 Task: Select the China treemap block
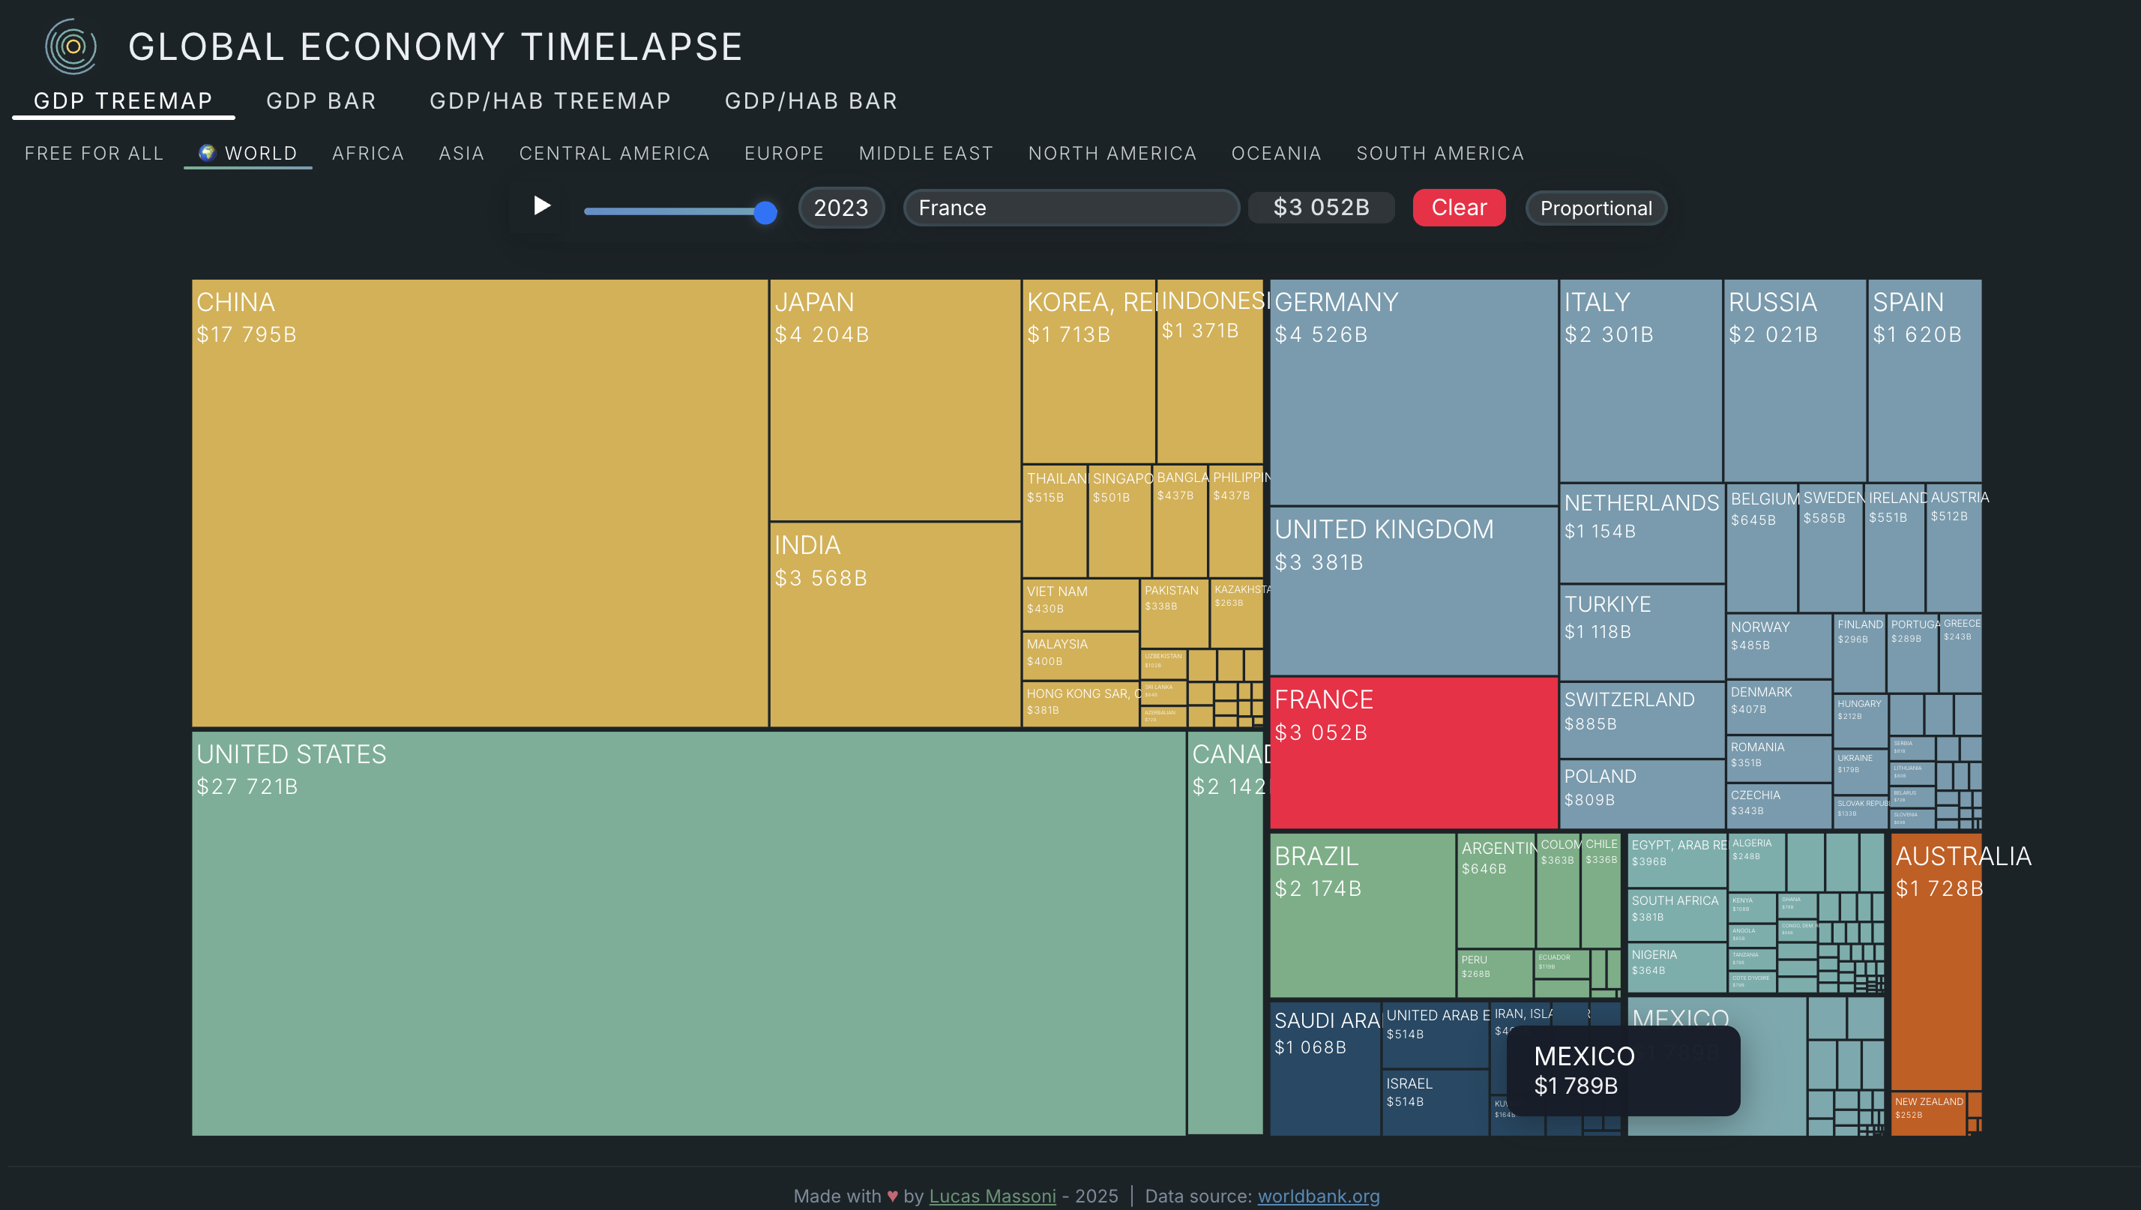click(480, 503)
